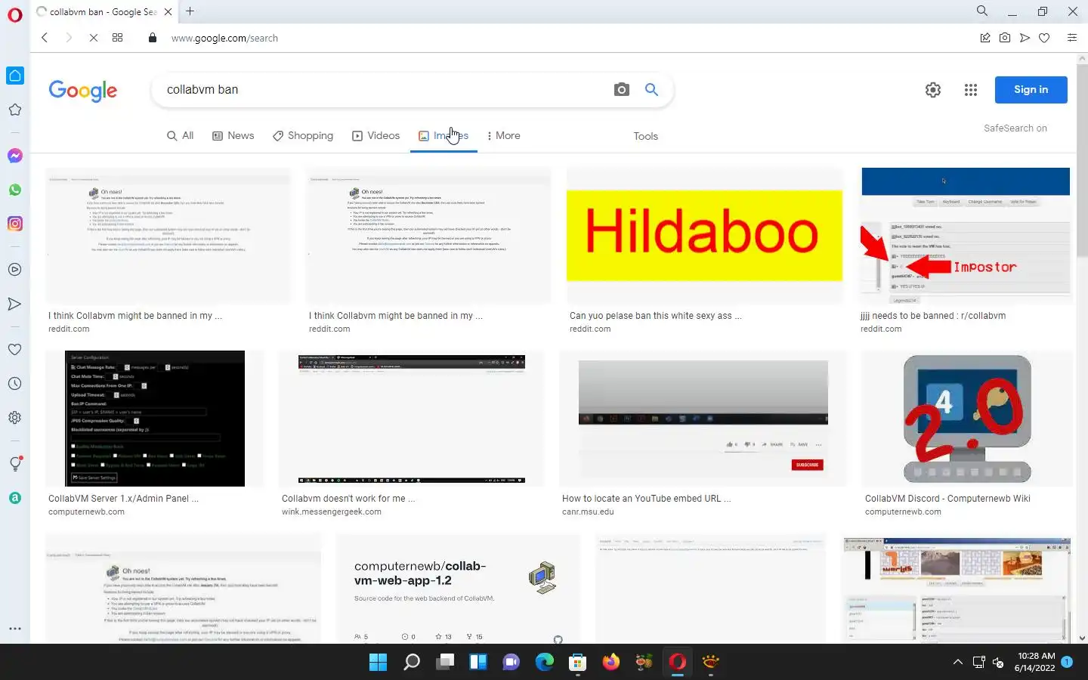Open the taskbar clock and date

point(1036,662)
